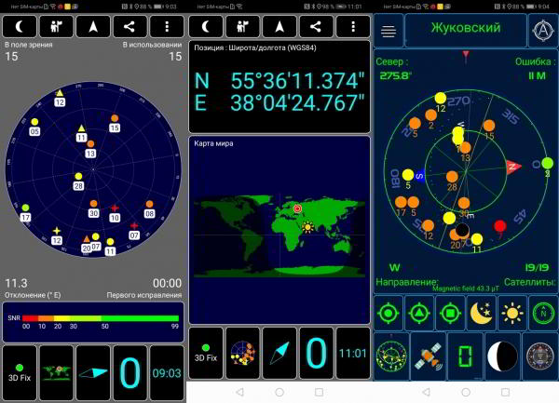Open the half-moon phase tile
Viewport: 559px width, 403px height.
502,356
